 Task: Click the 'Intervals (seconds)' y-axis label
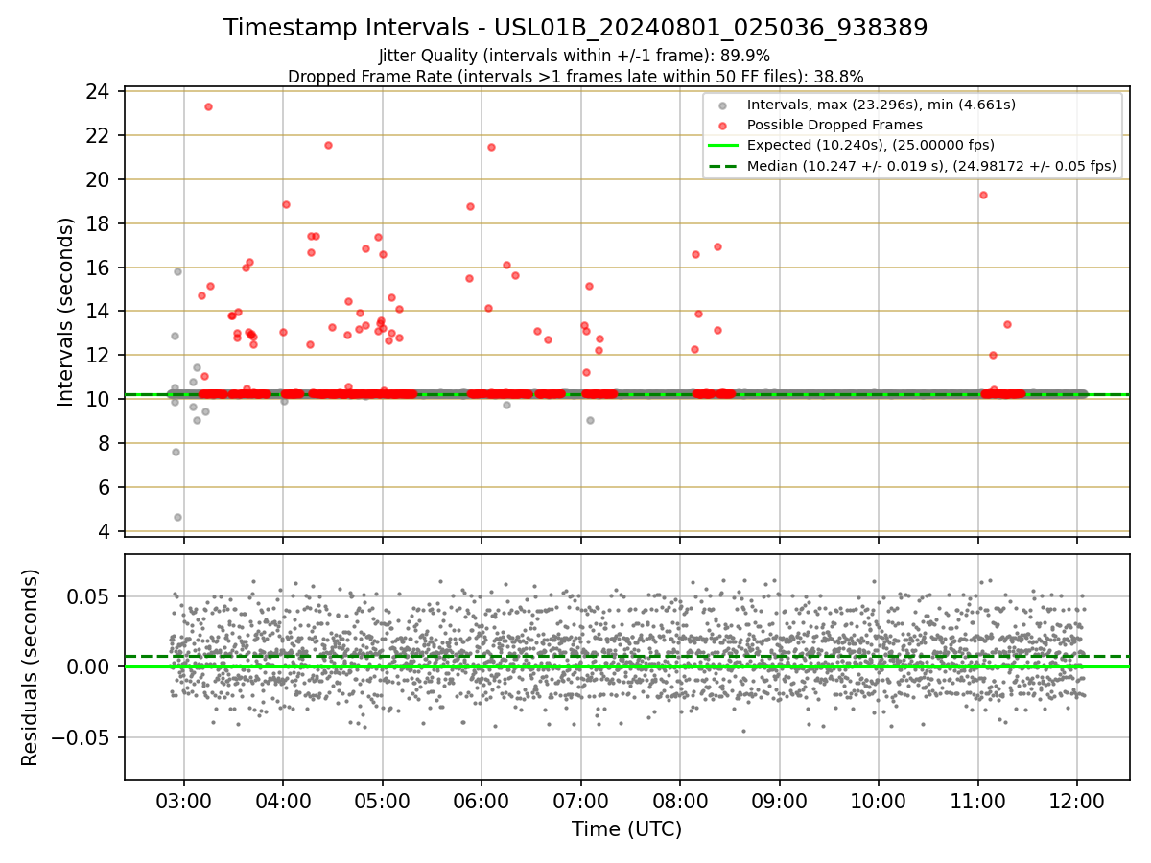[x=65, y=312]
